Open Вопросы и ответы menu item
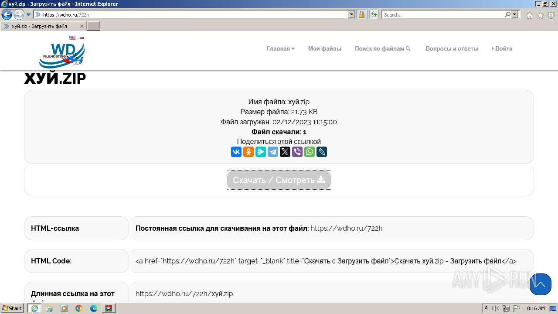The width and height of the screenshot is (558, 314). click(452, 49)
